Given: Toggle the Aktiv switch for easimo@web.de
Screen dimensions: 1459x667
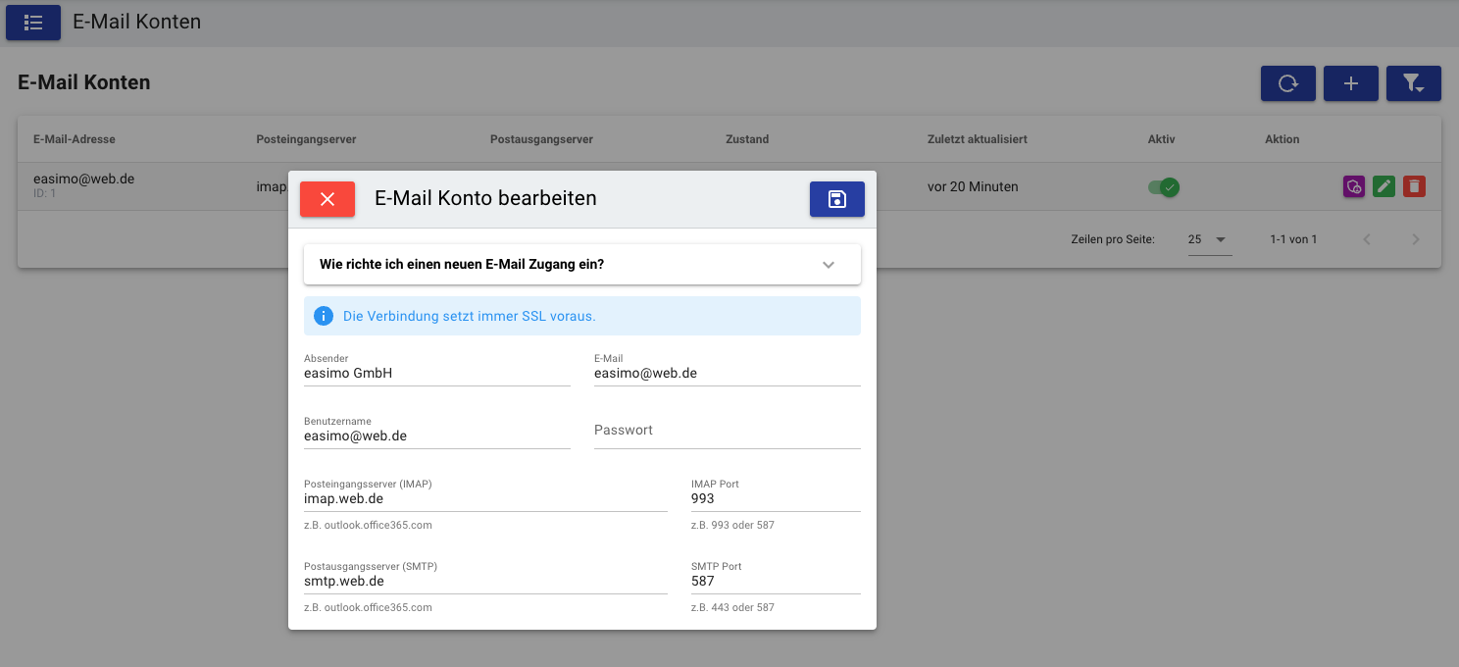Looking at the screenshot, I should coord(1164,186).
